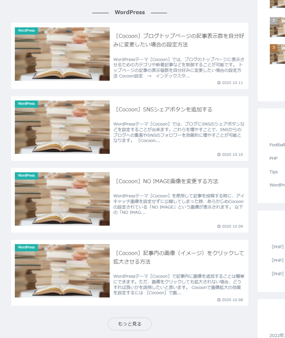Select the green WordPress badge on the first article card
This screenshot has height=338, width=285.
(x=26, y=30)
